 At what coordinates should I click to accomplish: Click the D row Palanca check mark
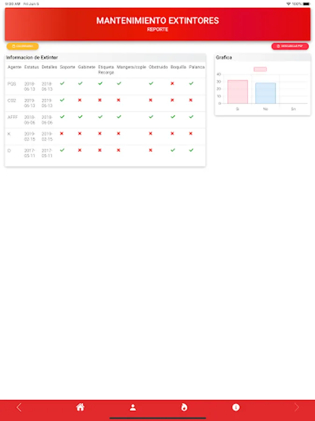point(191,150)
